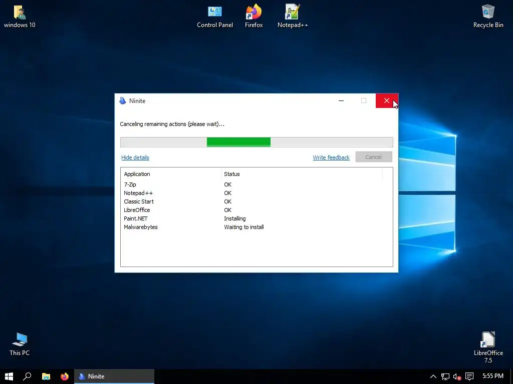The height and width of the screenshot is (384, 513).
Task: Open the Notepad++ desktop shortcut
Action: (x=293, y=16)
